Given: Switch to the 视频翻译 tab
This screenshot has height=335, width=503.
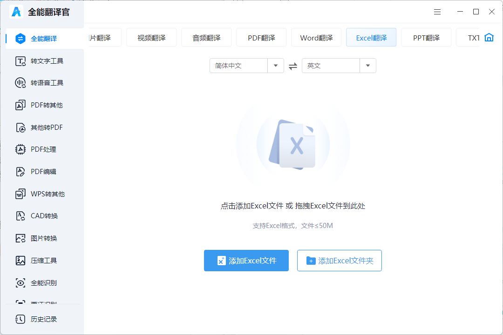Looking at the screenshot, I should 151,38.
